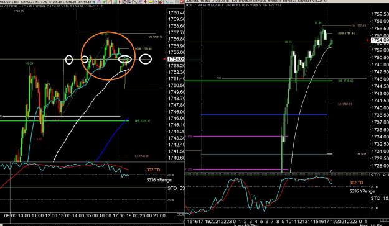Click the white price tag on the right chart axis
This screenshot has width=389, height=226.
380,40
